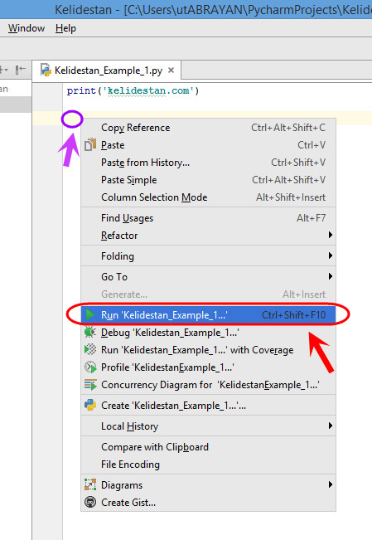Click the print('kelidestan.com') code line

[x=133, y=91]
